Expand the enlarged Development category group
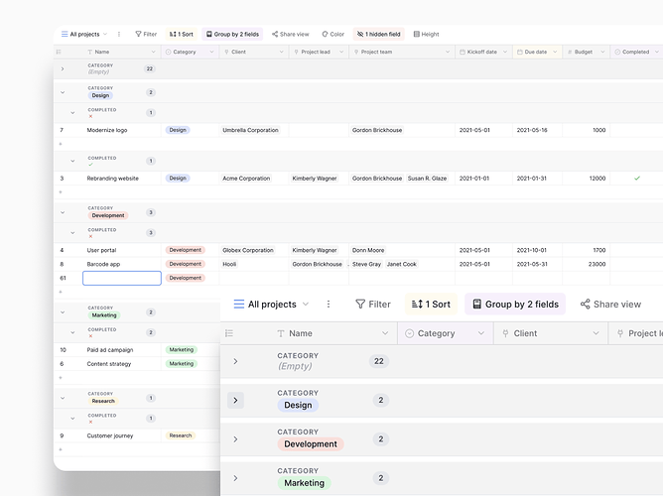Screen dimensions: 663x496 (x=235, y=439)
